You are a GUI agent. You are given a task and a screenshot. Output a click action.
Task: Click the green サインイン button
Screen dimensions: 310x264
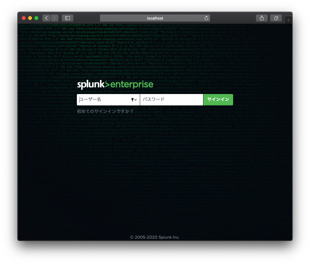218,99
